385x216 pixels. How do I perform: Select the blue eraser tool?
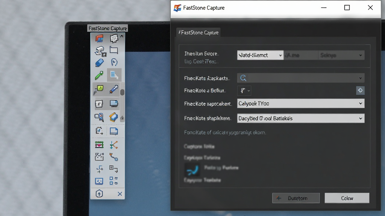pos(99,63)
